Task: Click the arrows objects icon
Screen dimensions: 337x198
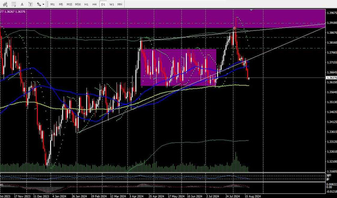Action: [39, 4]
